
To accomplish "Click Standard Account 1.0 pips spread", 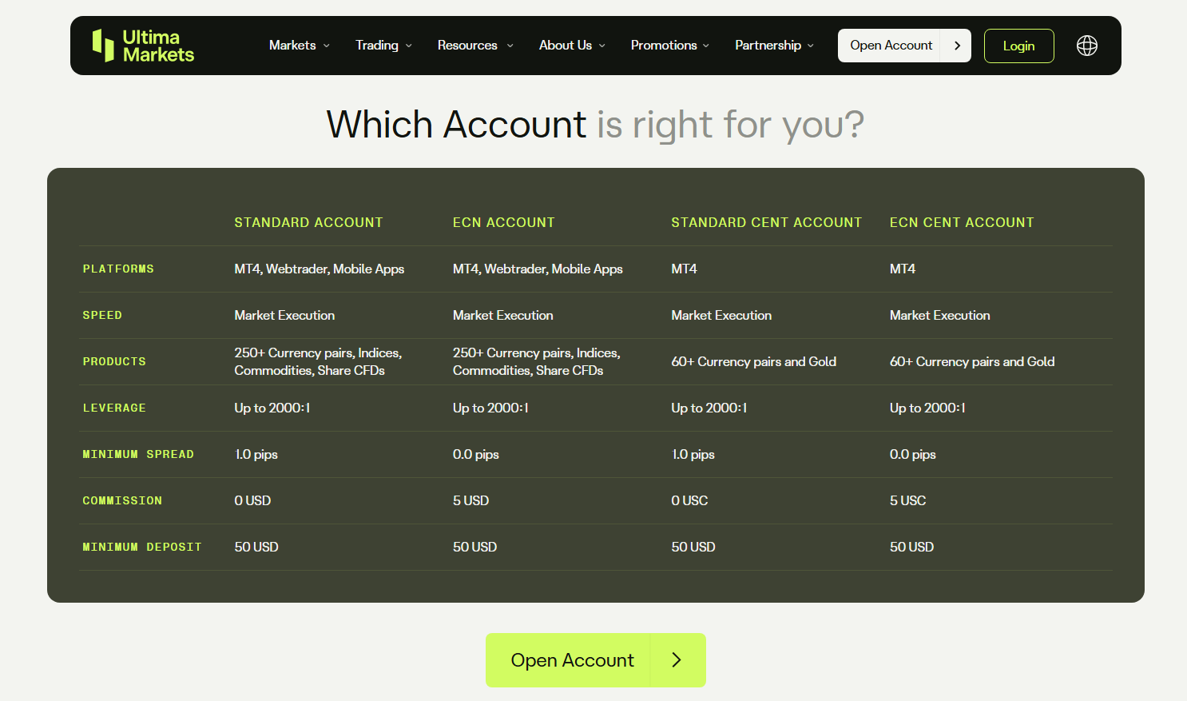I will pyautogui.click(x=256, y=454).
